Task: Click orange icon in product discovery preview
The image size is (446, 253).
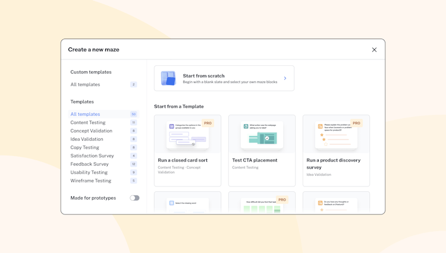Action: pyautogui.click(x=321, y=126)
